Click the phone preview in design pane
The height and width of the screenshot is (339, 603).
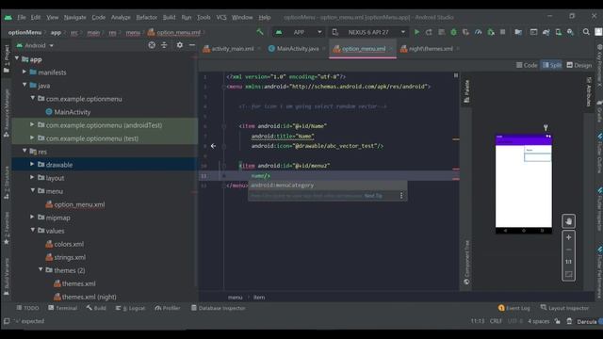coord(524,184)
